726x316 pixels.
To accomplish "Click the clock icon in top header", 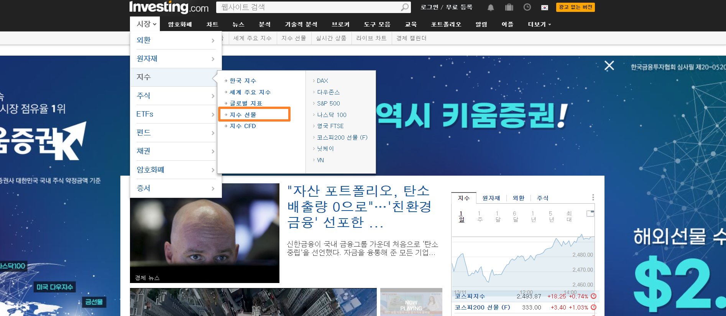I will click(x=527, y=7).
